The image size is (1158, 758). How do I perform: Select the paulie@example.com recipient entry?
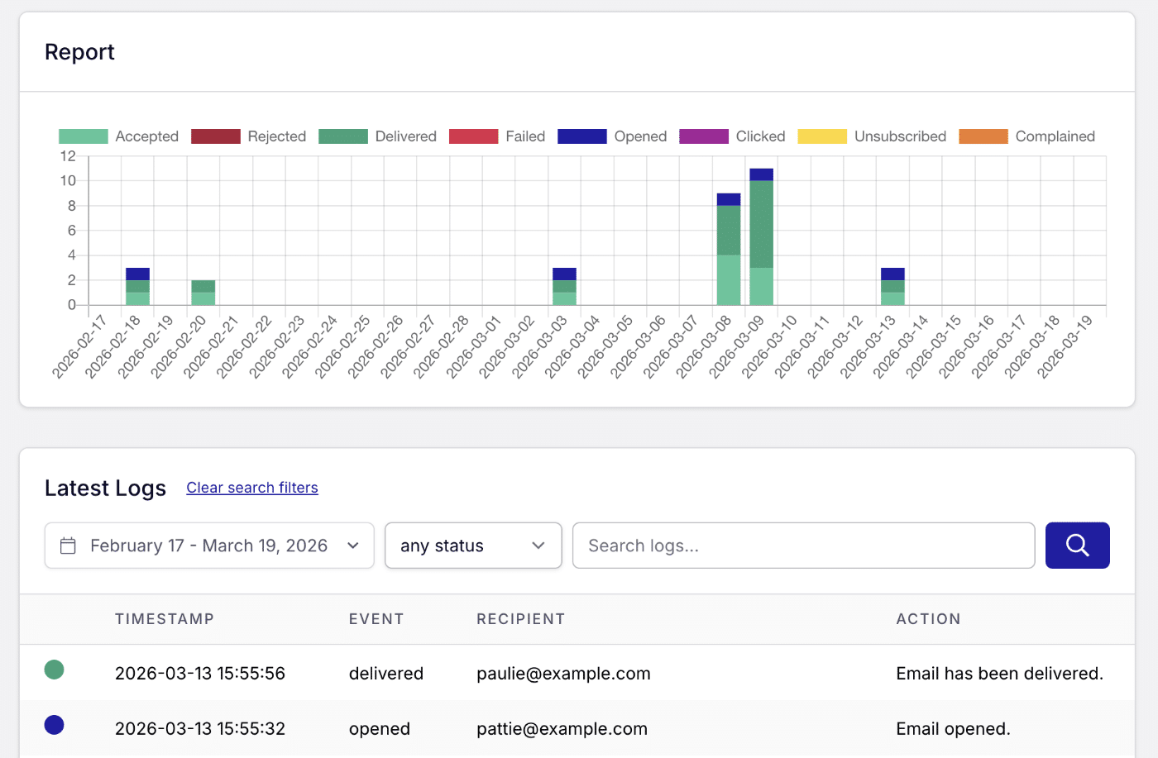[x=563, y=674]
